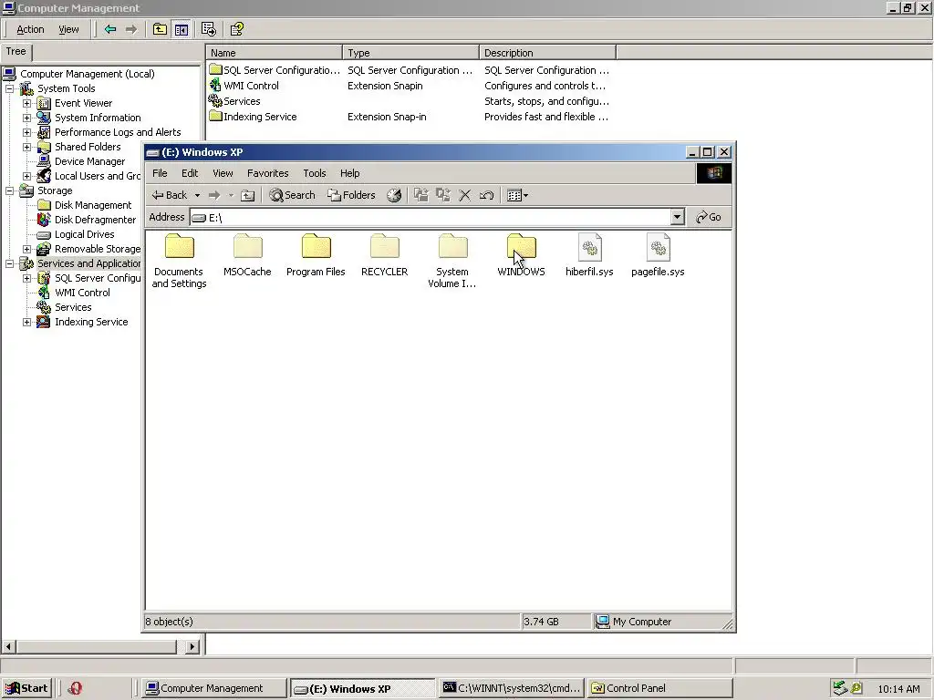Click the Name column header
The height and width of the screenshot is (700, 934).
[x=274, y=52]
